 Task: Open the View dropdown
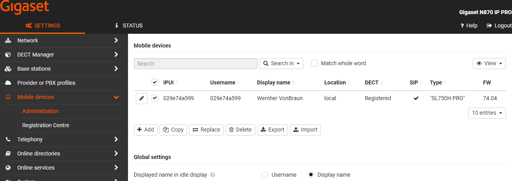tap(489, 63)
